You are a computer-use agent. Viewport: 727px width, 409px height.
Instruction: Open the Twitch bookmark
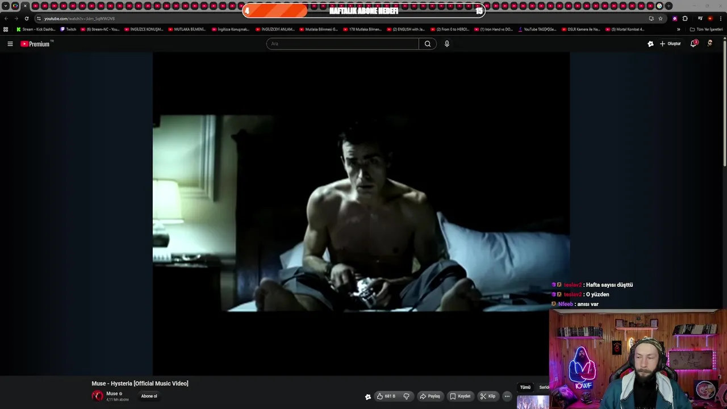pyautogui.click(x=68, y=29)
